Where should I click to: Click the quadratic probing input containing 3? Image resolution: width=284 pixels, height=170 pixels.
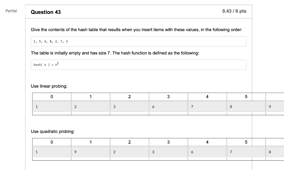(x=168, y=152)
